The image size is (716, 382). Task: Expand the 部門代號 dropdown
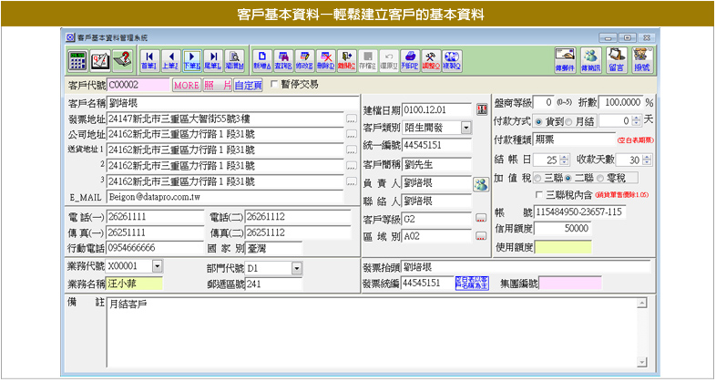(296, 267)
